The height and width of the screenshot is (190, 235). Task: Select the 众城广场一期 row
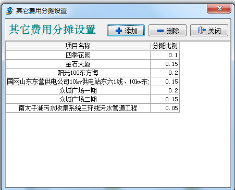pyautogui.click(x=93, y=90)
